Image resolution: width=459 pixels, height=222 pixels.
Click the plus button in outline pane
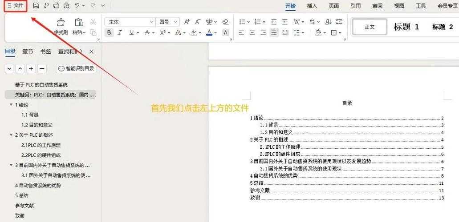31,69
